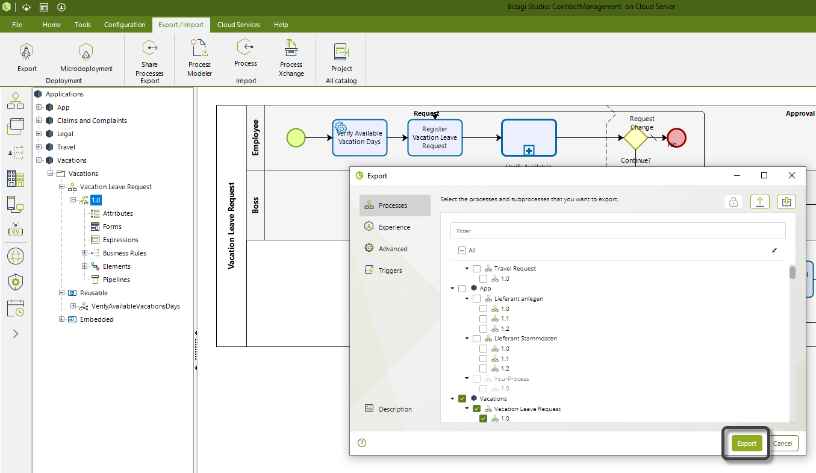Click the Export list vertical scrollbar thumb
This screenshot has height=473, width=816.
(793, 272)
